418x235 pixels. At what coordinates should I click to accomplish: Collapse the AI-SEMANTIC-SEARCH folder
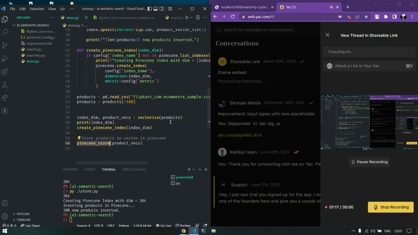point(14,25)
